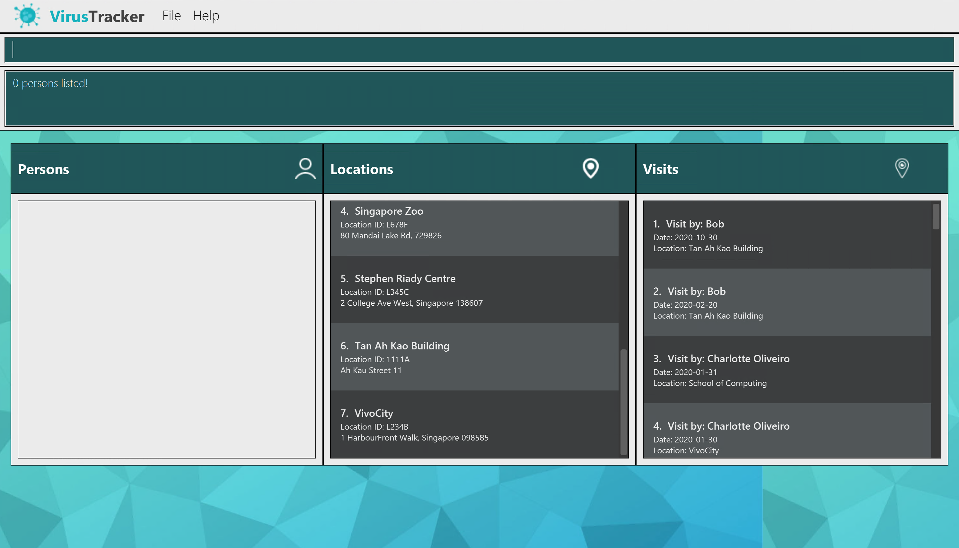Image resolution: width=959 pixels, height=548 pixels.
Task: Select Charlotte Oliveiro's VivoCity visit
Action: click(x=787, y=437)
